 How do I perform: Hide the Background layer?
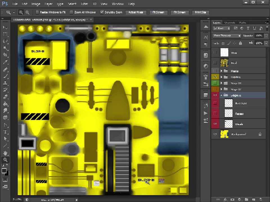(215, 134)
